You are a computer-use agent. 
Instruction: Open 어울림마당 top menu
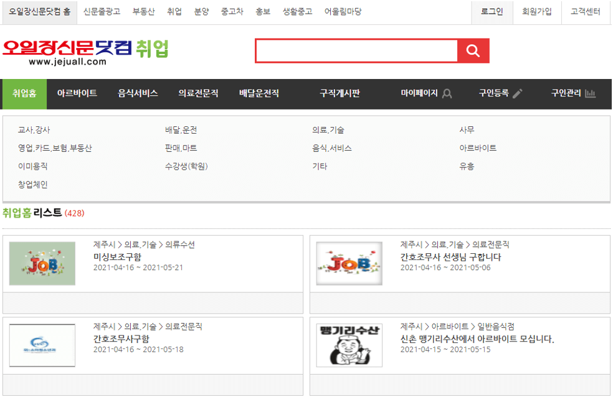343,12
